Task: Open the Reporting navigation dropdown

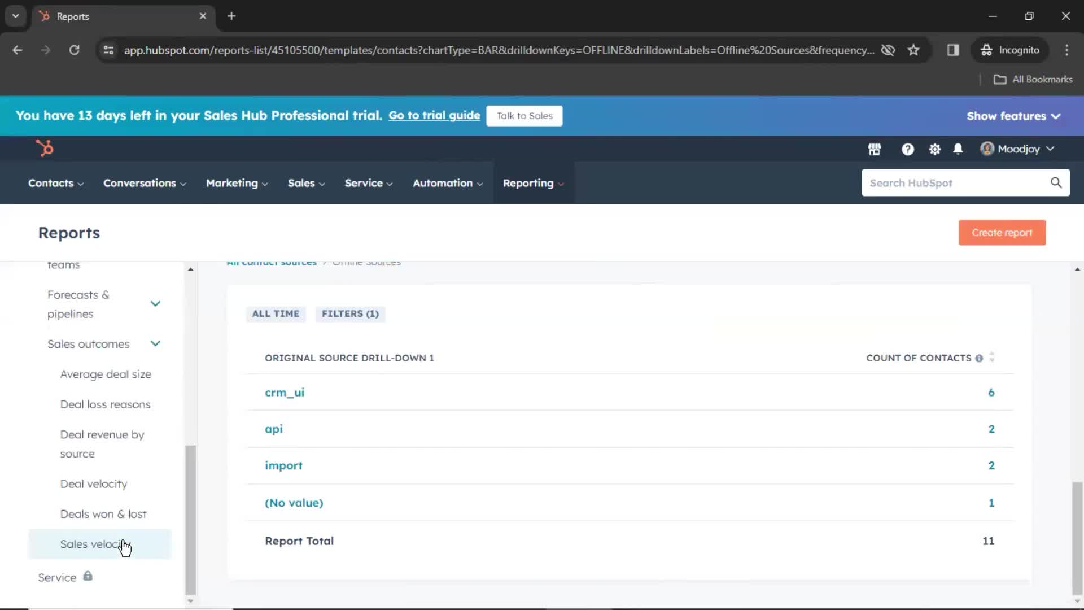Action: [x=532, y=183]
